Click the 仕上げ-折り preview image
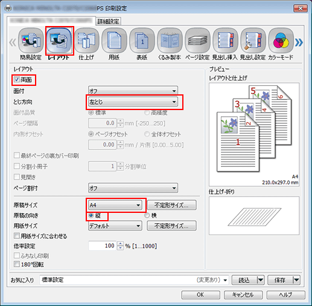This screenshot has width=312, height=306. 254,216
